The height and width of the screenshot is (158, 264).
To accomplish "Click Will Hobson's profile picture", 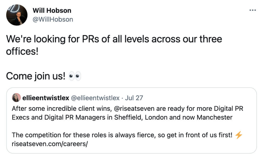I will click(17, 15).
